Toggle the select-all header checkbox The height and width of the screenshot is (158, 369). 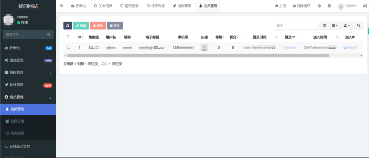click(69, 37)
